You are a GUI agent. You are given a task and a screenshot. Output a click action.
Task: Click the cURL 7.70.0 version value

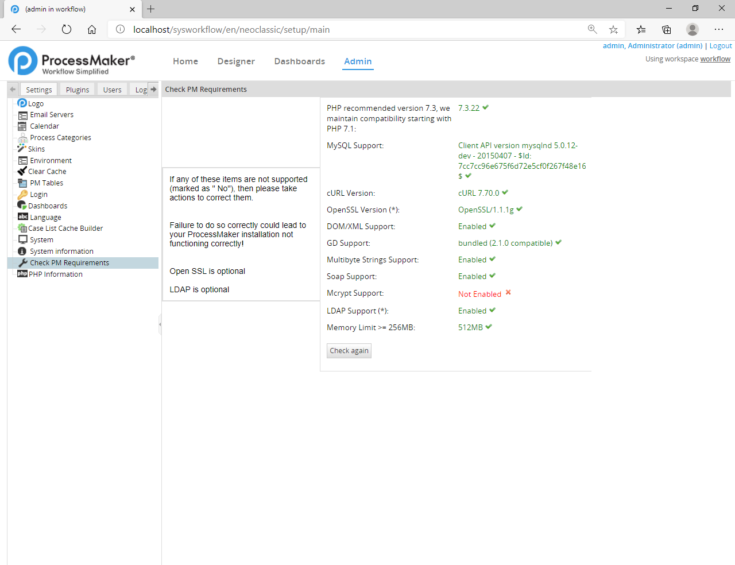click(478, 193)
